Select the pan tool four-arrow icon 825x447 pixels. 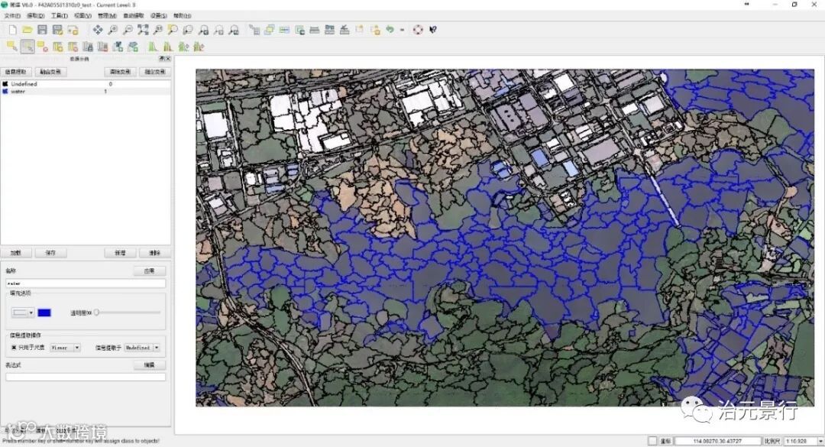[98, 30]
